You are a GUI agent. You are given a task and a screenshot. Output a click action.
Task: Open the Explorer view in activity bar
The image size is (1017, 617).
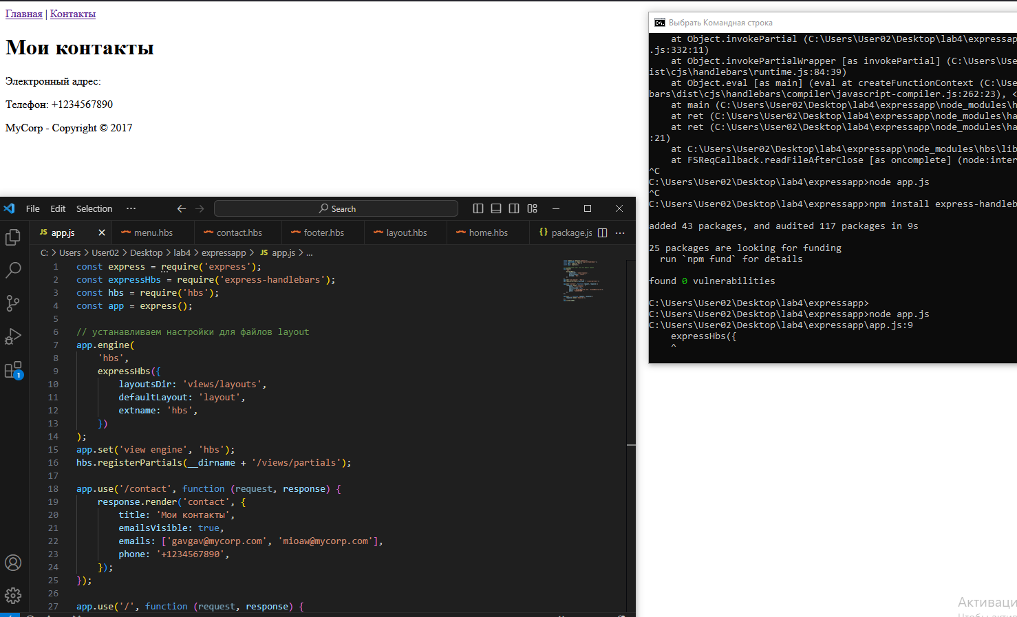coord(13,237)
